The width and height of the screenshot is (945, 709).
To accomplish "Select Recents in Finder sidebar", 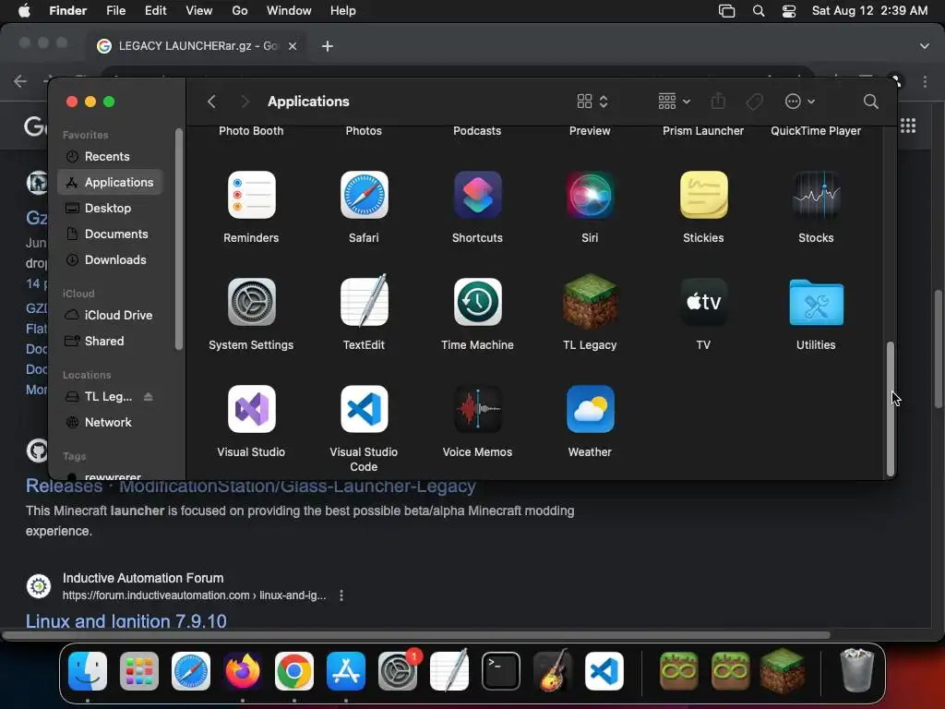I will tap(110, 156).
